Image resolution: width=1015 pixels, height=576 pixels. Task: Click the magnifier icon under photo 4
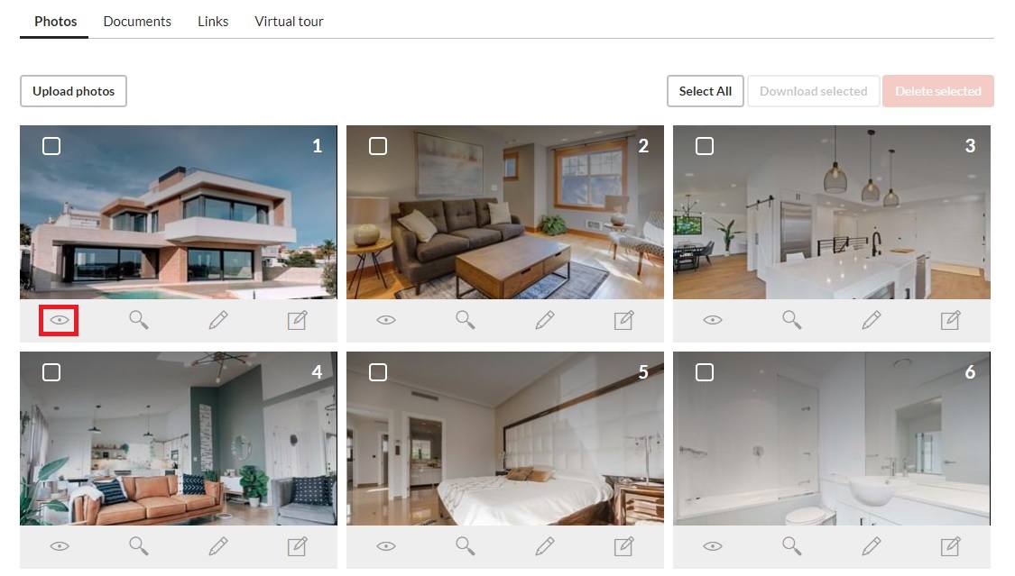pyautogui.click(x=139, y=546)
